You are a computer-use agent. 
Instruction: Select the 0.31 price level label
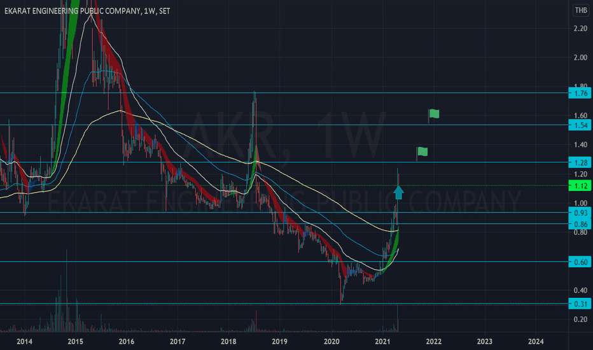coord(580,304)
